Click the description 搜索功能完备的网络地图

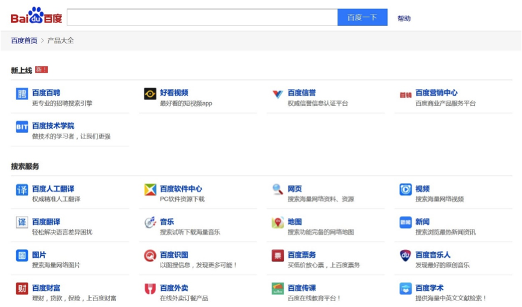(x=320, y=232)
